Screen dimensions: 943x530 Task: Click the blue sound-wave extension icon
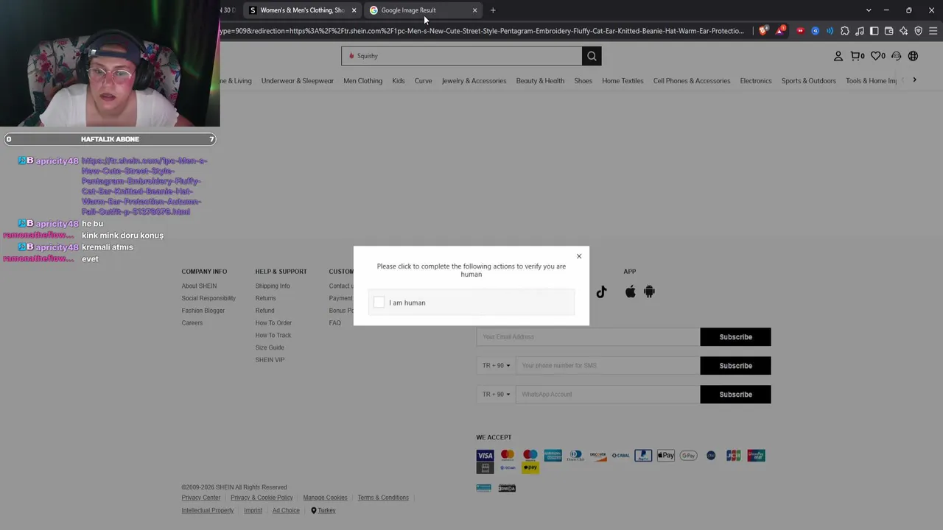[x=830, y=31]
